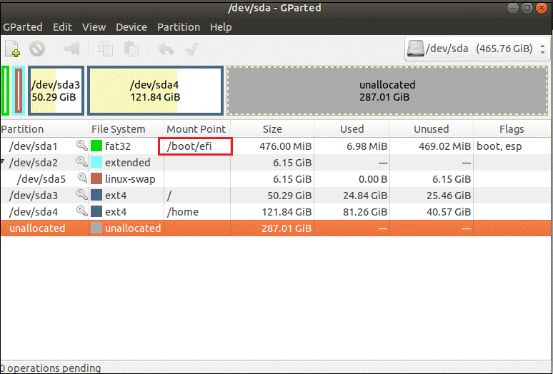Select the red swap sliver in disk map
This screenshot has width=553, height=374.
[19, 91]
